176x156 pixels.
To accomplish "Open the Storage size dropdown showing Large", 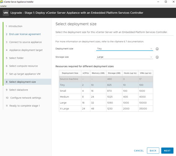I will click(124, 57).
